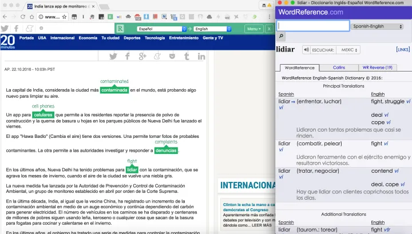Open Readlang Menu dropdown

(254, 29)
